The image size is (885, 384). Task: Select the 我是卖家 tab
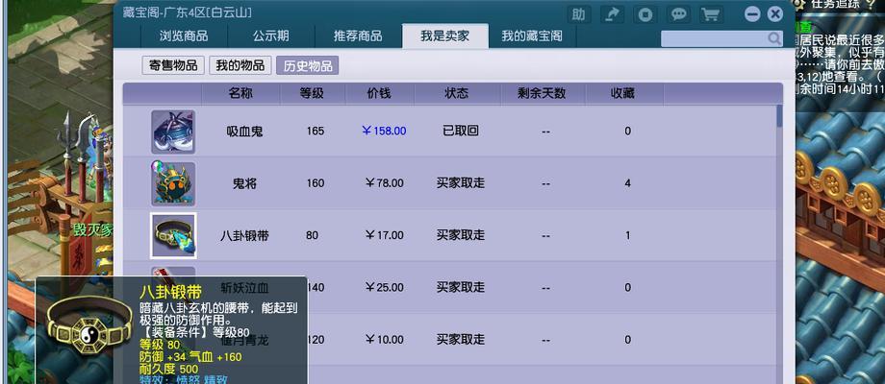point(444,36)
